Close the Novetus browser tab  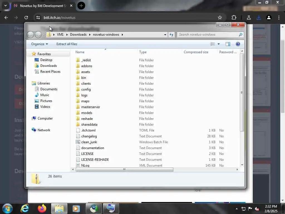(x=71, y=6)
